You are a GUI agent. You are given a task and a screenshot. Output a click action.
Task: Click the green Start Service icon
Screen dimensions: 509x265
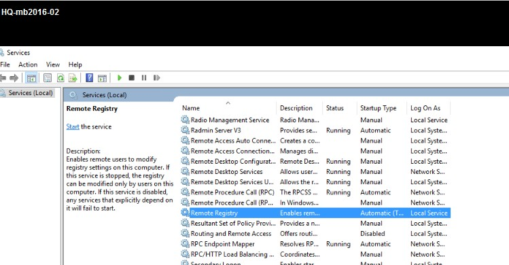pos(120,78)
